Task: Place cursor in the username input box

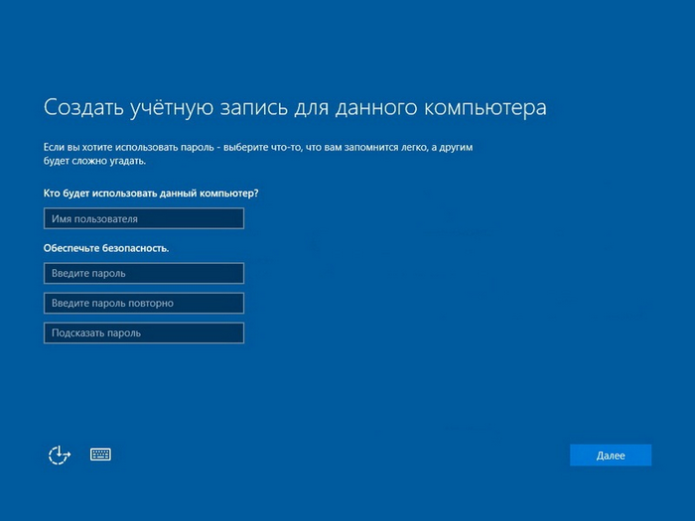Action: (144, 218)
